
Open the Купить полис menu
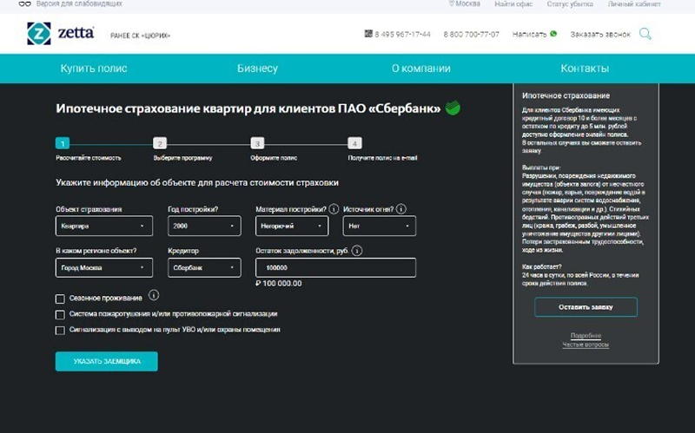(94, 69)
